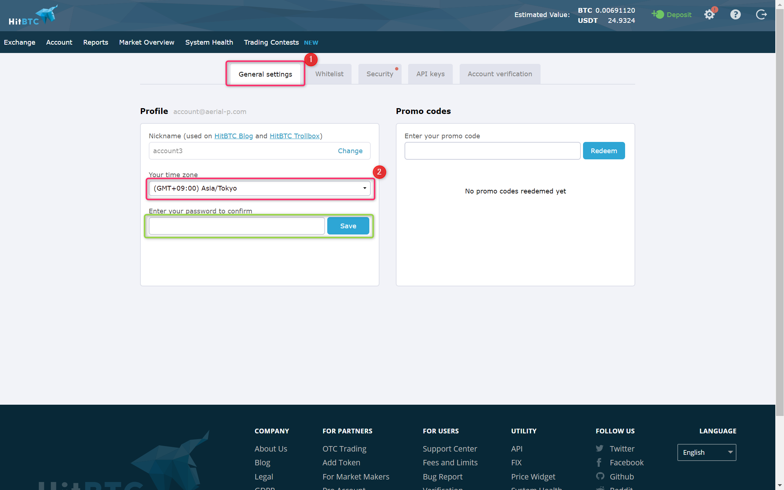This screenshot has width=784, height=490.
Task: Click the Redeem button
Action: tap(604, 151)
